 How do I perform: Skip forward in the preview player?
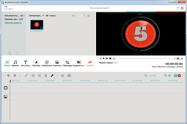(107, 58)
